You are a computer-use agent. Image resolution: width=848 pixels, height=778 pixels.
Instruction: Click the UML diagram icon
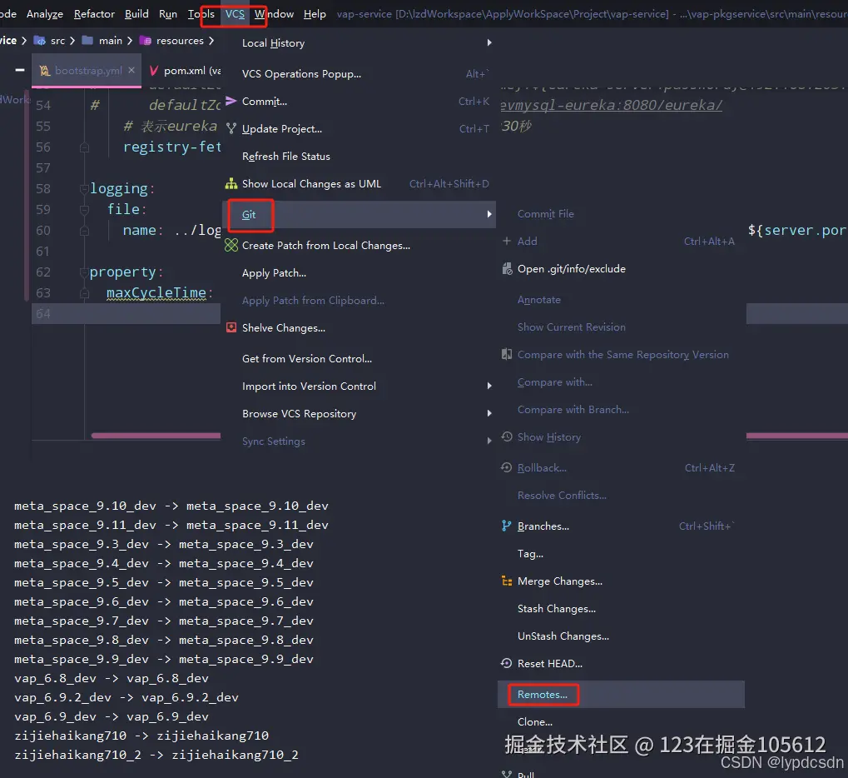(231, 183)
